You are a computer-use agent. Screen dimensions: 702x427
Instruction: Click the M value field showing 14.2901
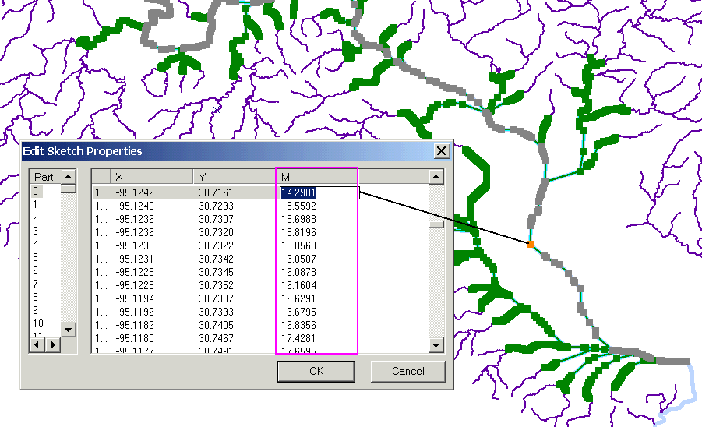pos(318,192)
